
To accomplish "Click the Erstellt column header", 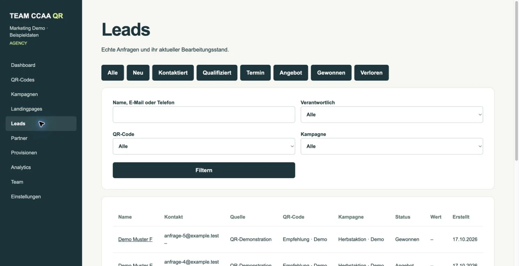I will point(461,217).
